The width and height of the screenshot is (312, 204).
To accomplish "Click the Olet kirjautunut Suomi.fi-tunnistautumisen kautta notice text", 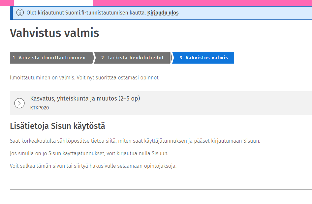I will tap(86, 13).
